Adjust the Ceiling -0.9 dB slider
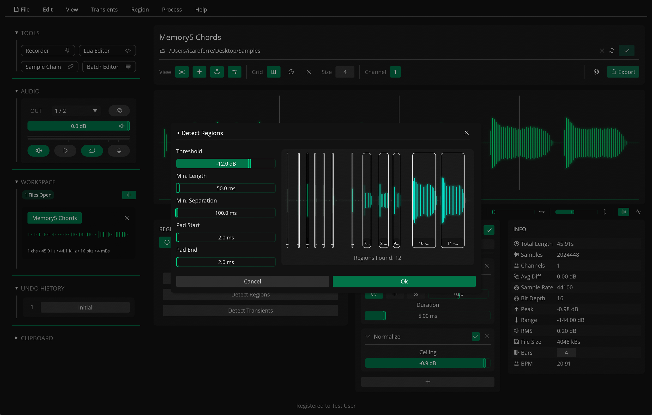 tap(427, 363)
